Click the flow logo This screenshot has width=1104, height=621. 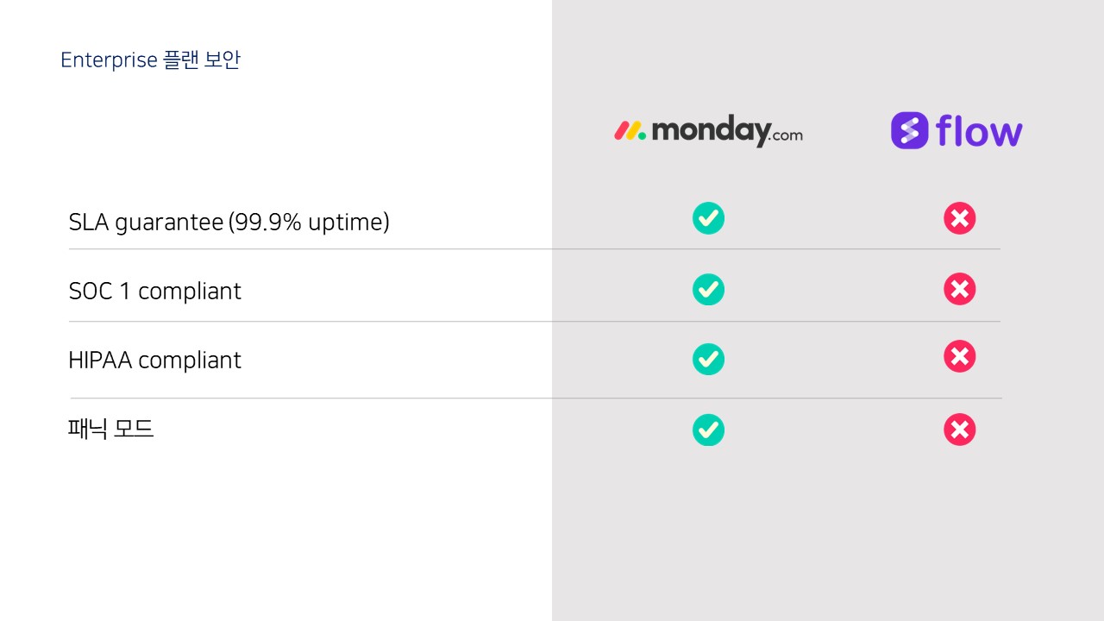(957, 131)
